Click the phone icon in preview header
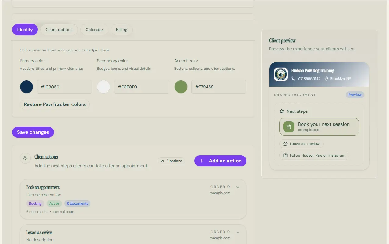The image size is (389, 244). 293,79
